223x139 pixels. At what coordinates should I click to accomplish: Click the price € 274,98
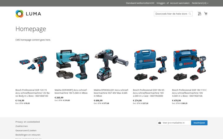[137, 101]
